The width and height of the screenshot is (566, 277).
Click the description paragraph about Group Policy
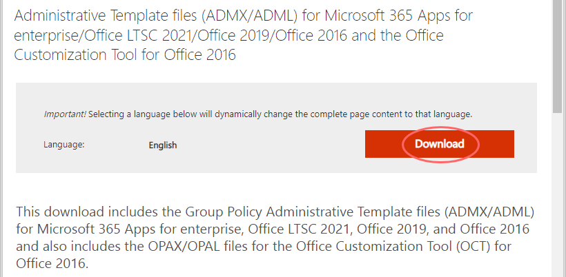[x=275, y=238]
